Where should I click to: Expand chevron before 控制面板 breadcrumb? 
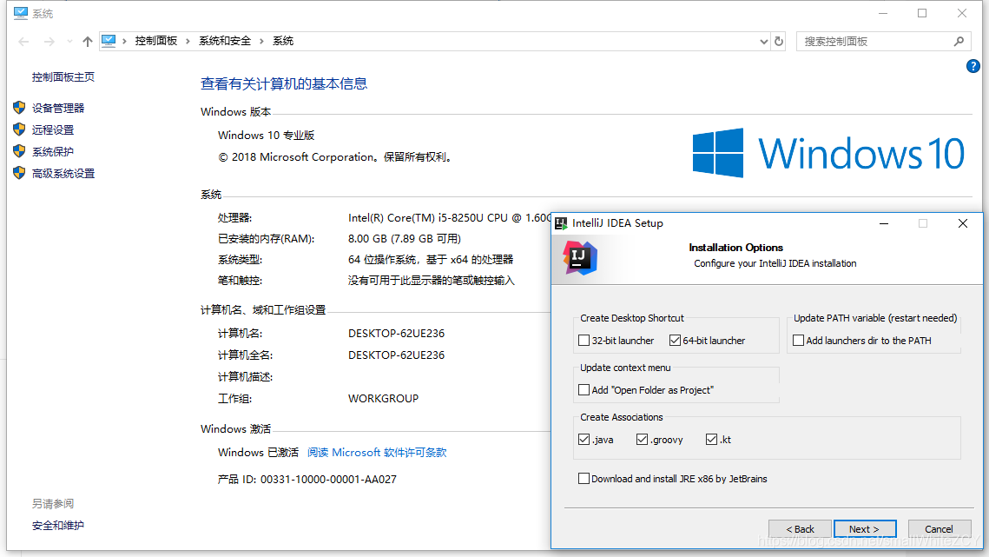(x=125, y=42)
